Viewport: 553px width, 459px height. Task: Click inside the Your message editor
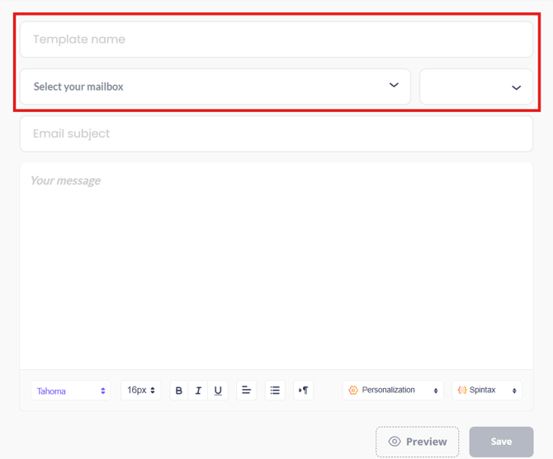[276, 264]
